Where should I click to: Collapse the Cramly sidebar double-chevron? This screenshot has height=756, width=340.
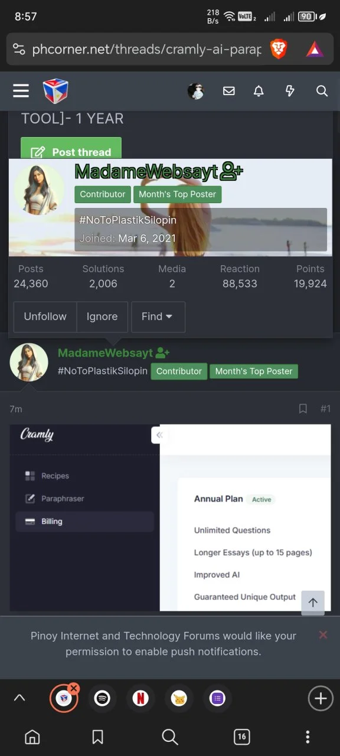pos(159,435)
